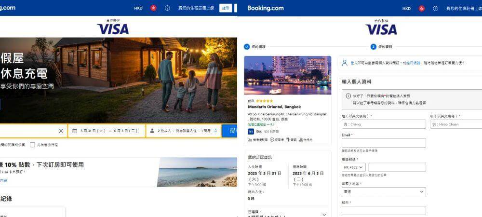The width and height of the screenshot is (482, 217).
Task: Click step two 您的資料 indicator
Action: coord(374,47)
